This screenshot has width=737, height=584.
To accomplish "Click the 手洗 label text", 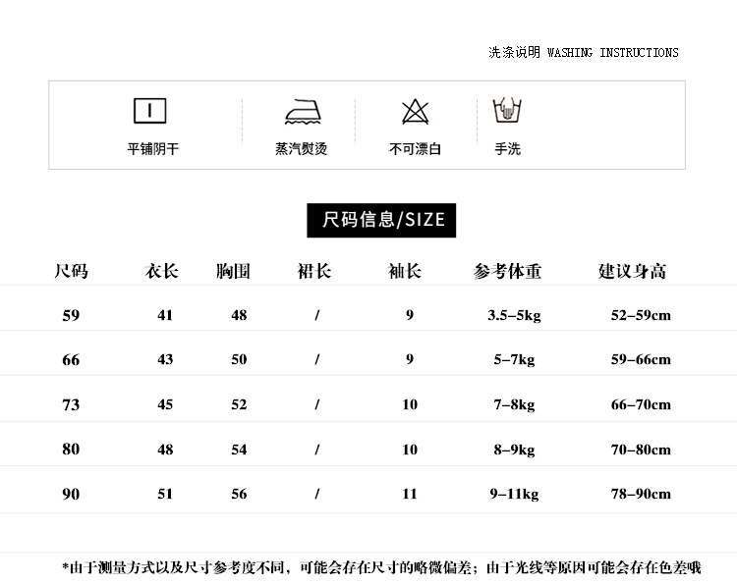I will tap(508, 149).
